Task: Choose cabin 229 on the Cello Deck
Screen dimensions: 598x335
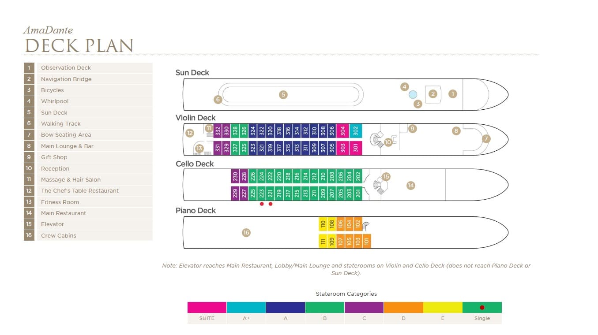Action: [x=235, y=193]
